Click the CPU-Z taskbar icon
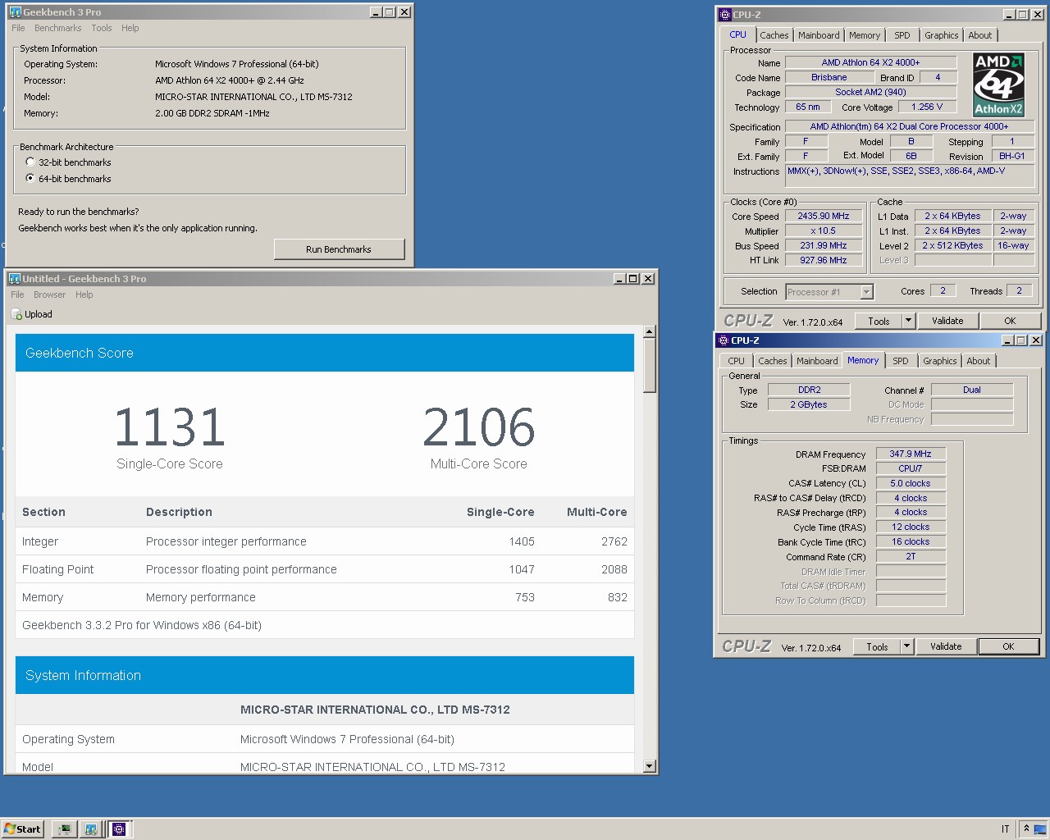The width and height of the screenshot is (1050, 840). [x=119, y=829]
